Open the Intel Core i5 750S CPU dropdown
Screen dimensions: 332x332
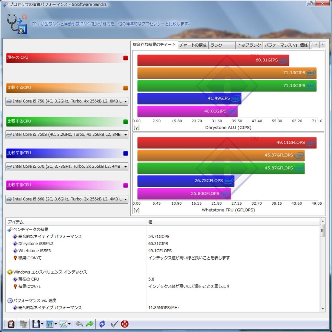67,135
